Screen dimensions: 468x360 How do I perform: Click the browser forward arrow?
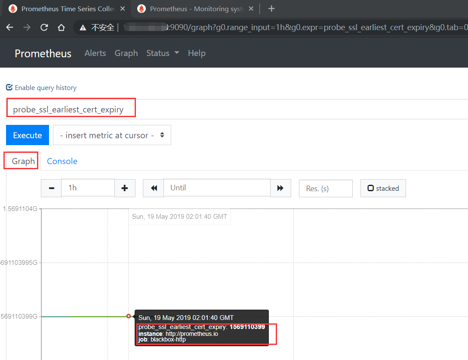(27, 28)
